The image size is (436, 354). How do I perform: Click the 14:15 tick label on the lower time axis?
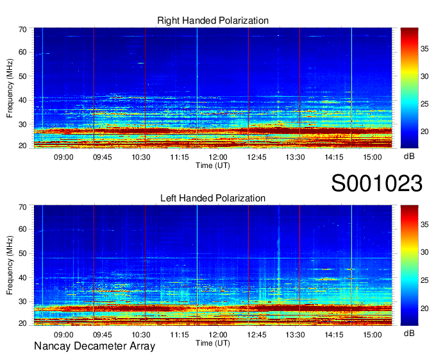(334, 335)
